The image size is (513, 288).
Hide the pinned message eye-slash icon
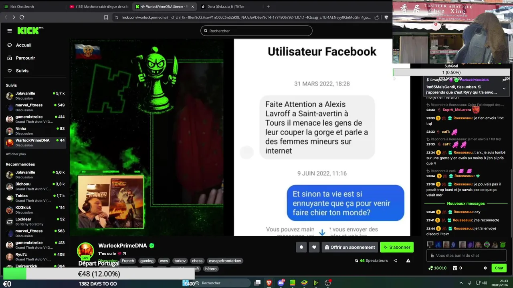(505, 80)
